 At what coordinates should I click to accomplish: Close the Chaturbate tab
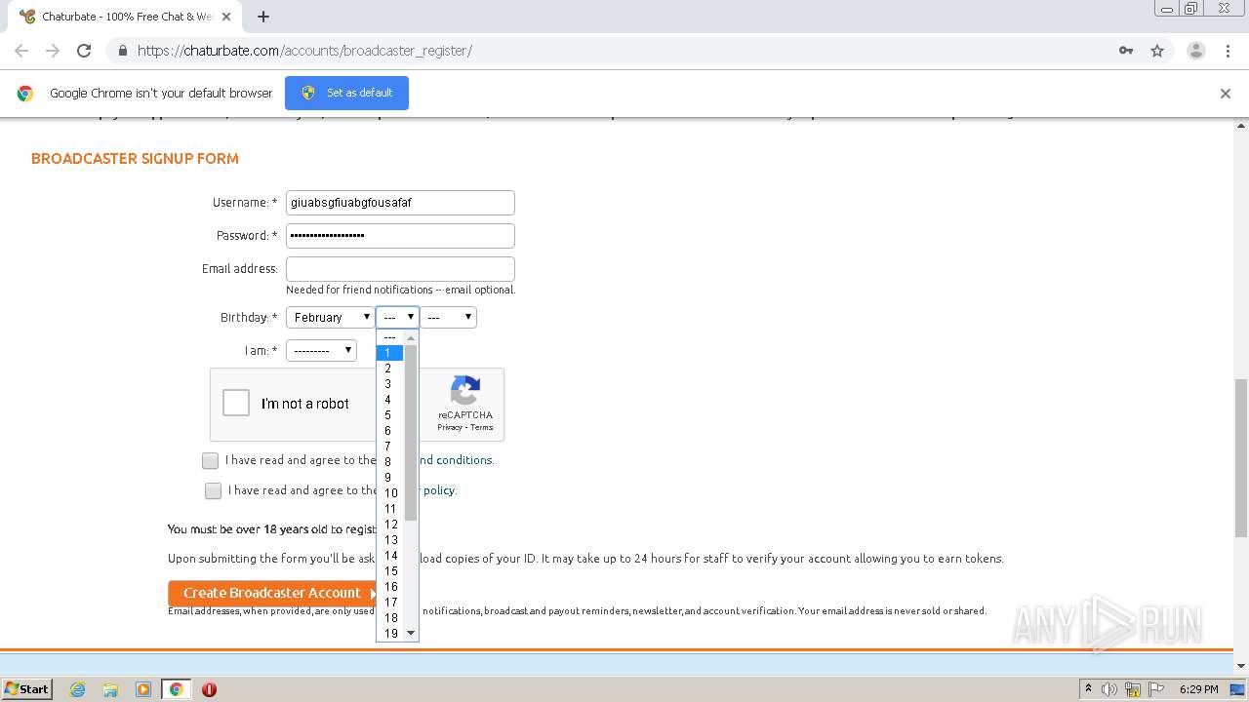coord(226,17)
